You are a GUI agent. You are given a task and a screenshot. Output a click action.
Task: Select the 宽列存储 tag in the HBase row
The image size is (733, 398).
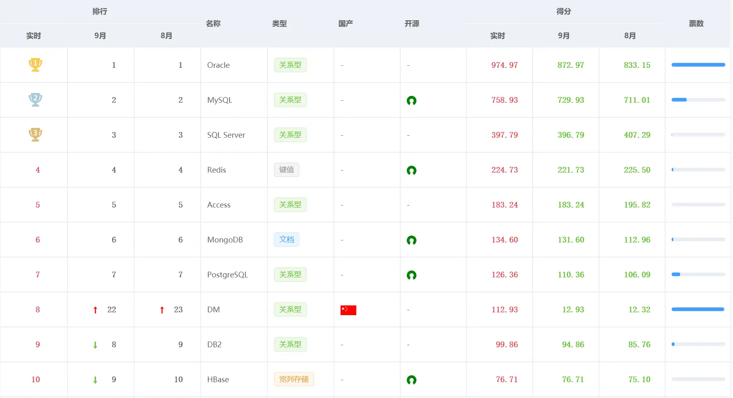pos(294,379)
